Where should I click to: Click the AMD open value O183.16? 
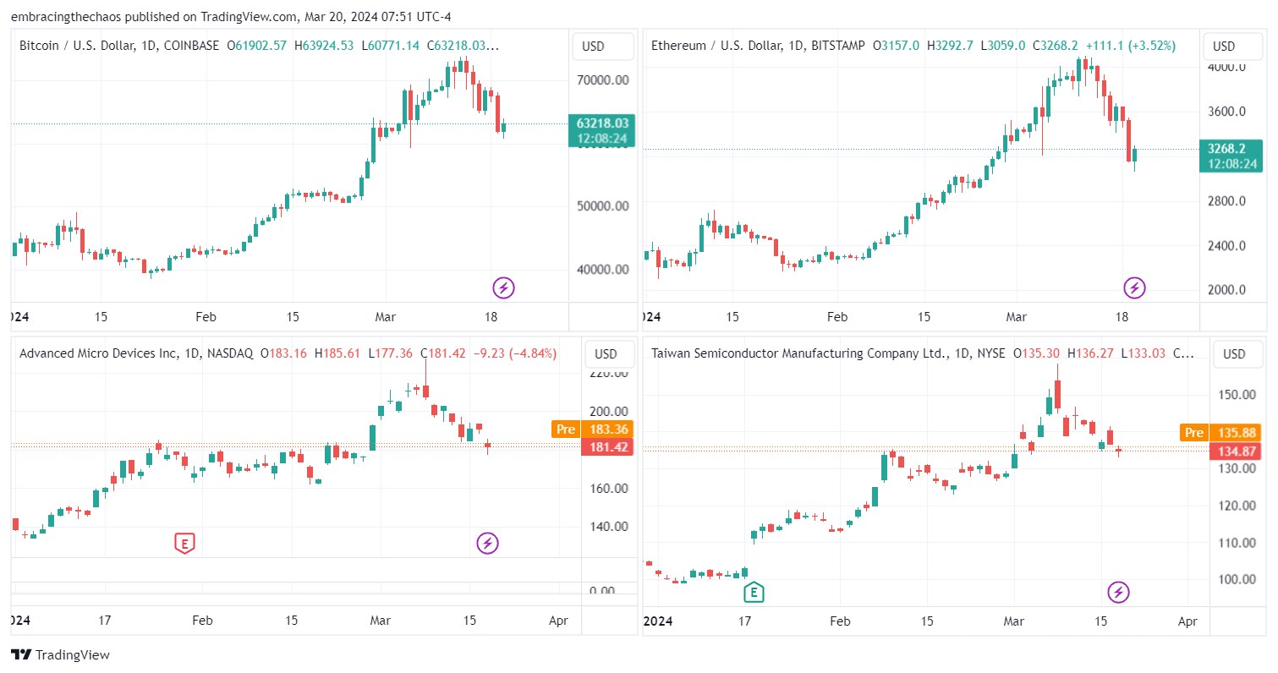pyautogui.click(x=283, y=353)
